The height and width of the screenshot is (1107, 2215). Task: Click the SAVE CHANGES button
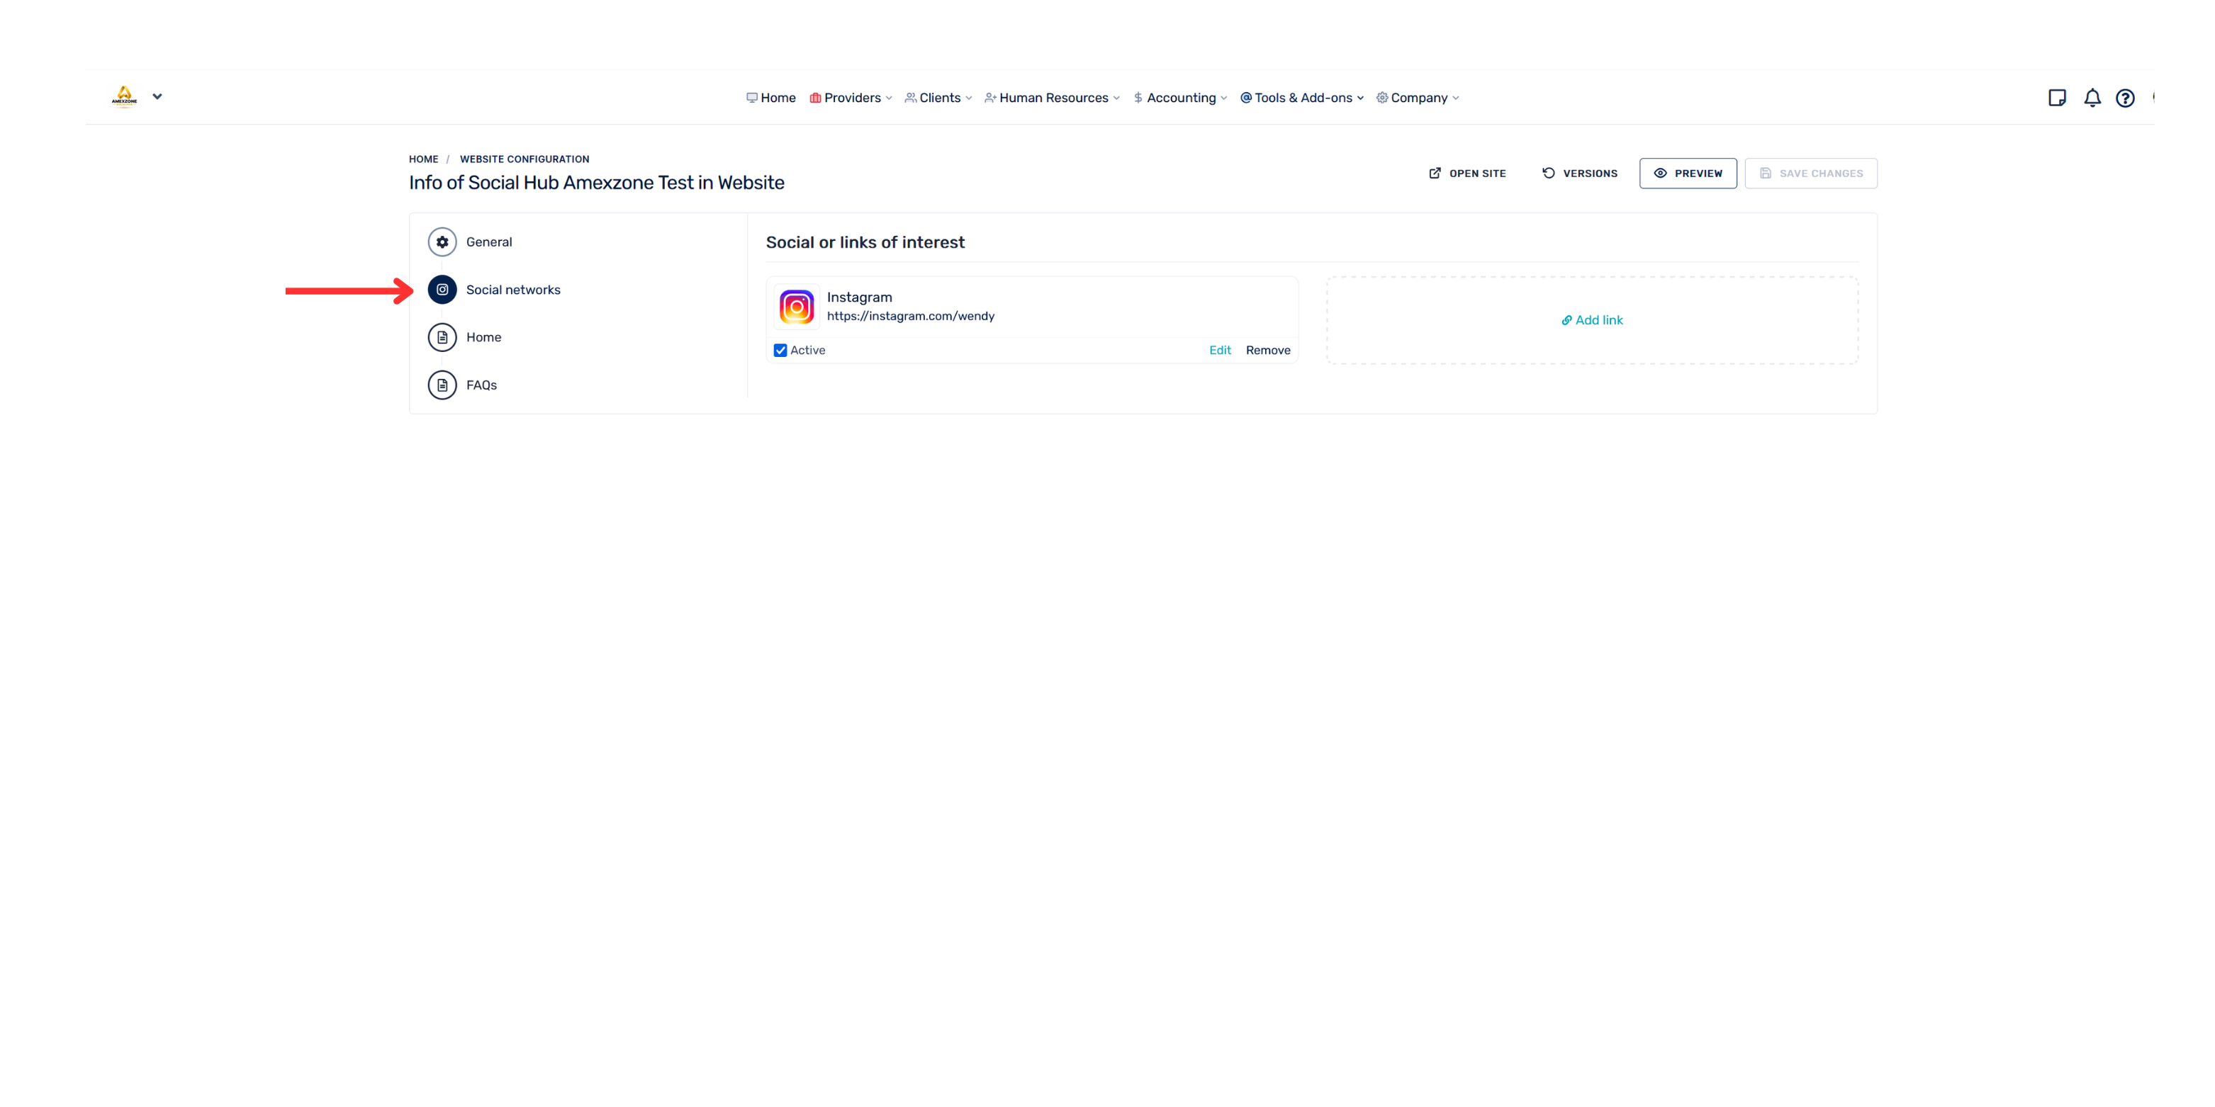1811,173
